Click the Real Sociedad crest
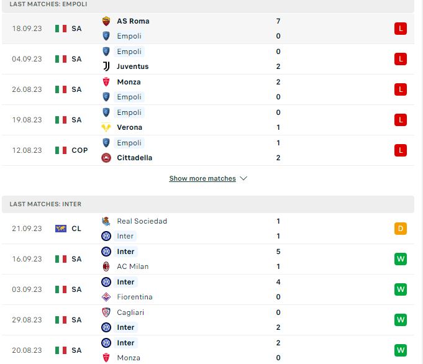The image size is (423, 364). tap(106, 221)
